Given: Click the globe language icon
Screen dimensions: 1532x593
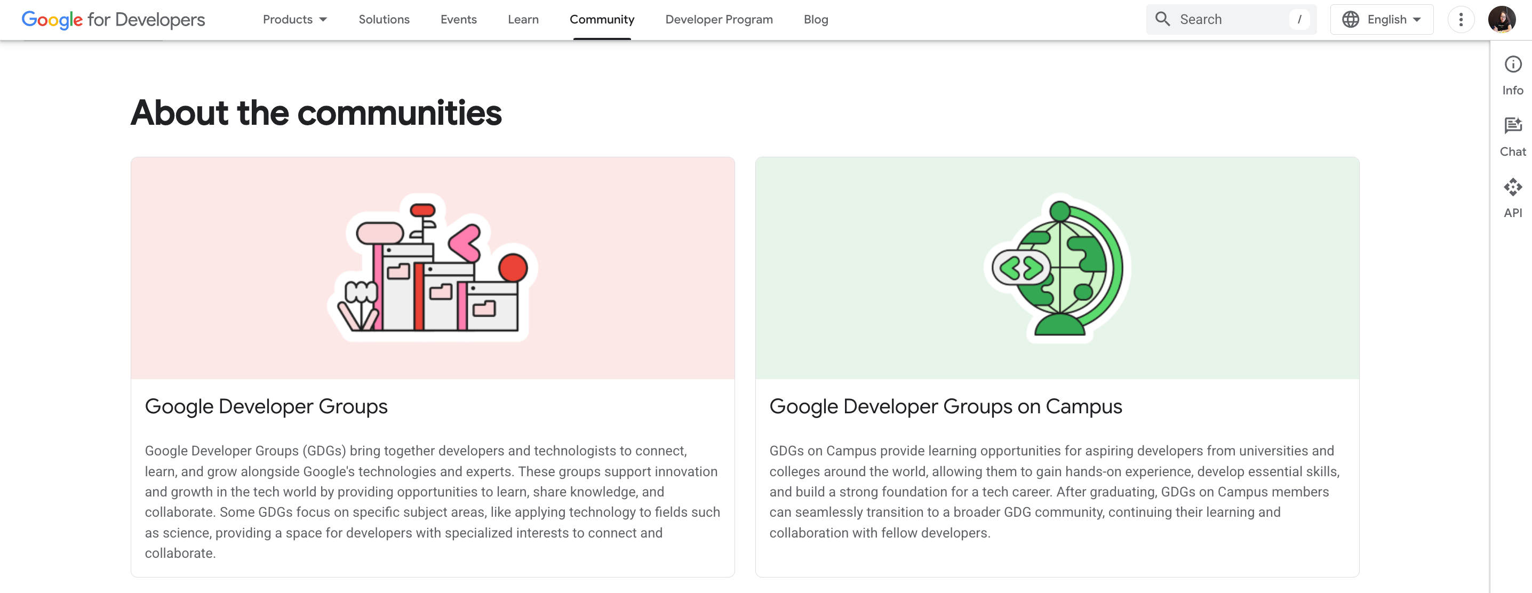Looking at the screenshot, I should 1350,19.
